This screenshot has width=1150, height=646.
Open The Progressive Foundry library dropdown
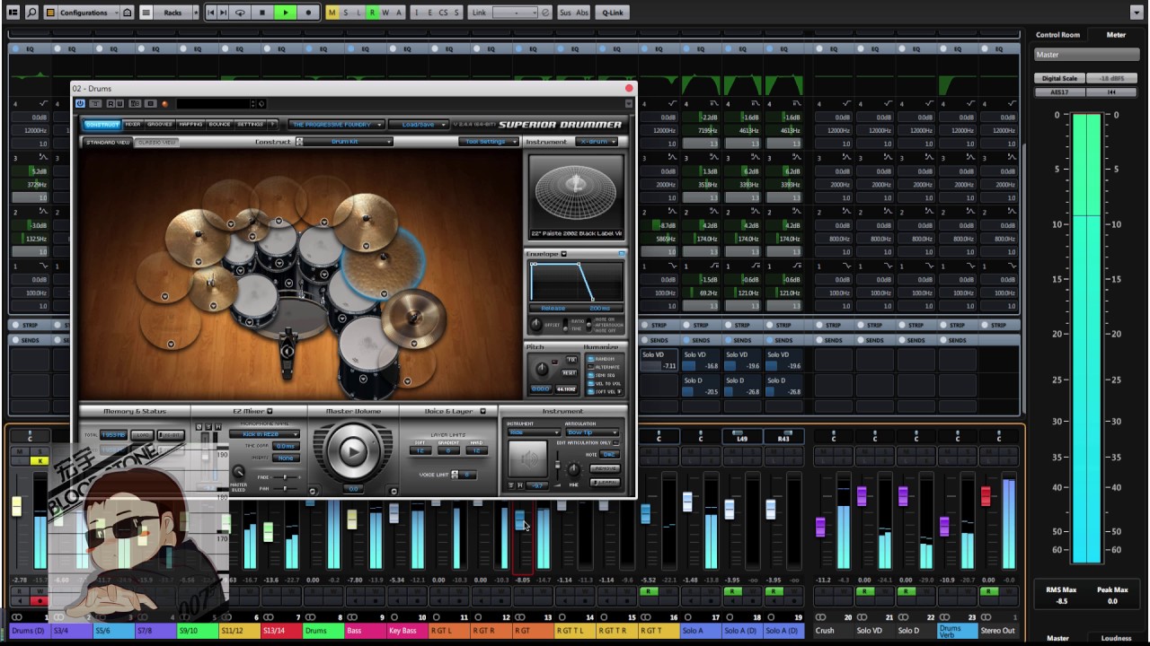(x=336, y=125)
